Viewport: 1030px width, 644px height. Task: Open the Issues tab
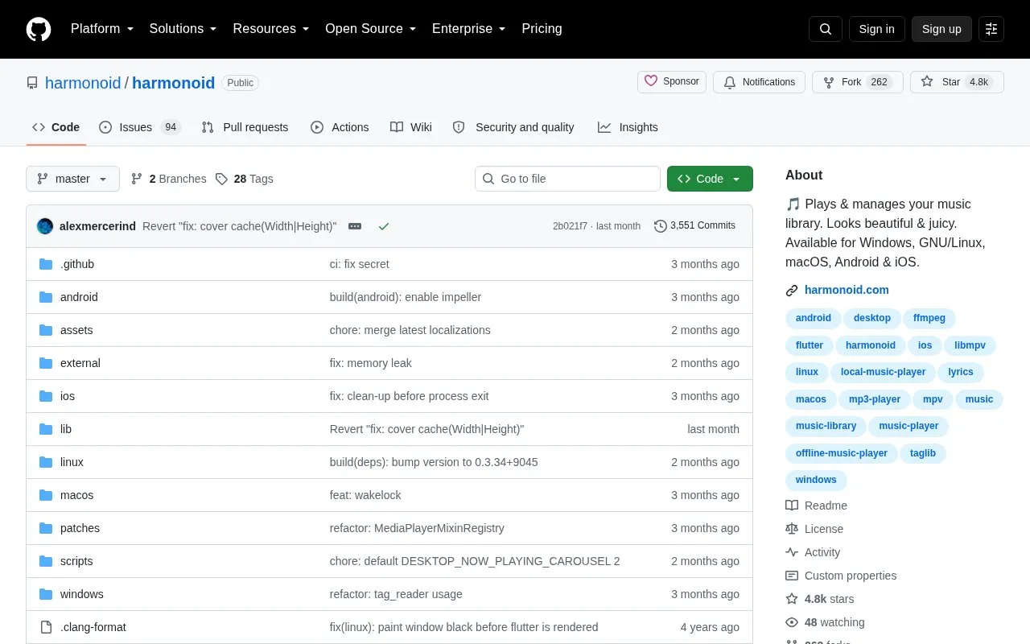[x=140, y=127]
